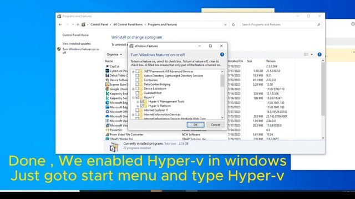
Task: Click the Kaspersky Security program icon
Action: [x=107, y=98]
